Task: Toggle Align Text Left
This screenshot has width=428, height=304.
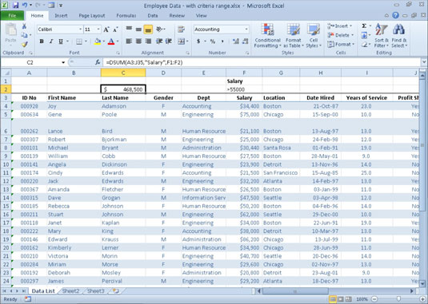Action: [129, 41]
